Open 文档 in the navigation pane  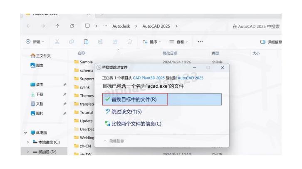tap(37, 104)
